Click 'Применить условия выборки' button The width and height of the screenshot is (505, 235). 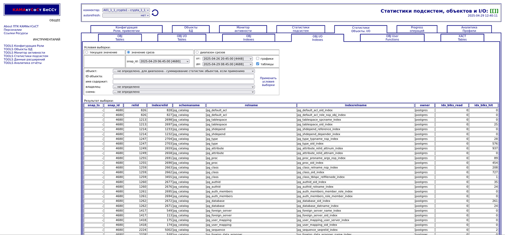pyautogui.click(x=268, y=81)
